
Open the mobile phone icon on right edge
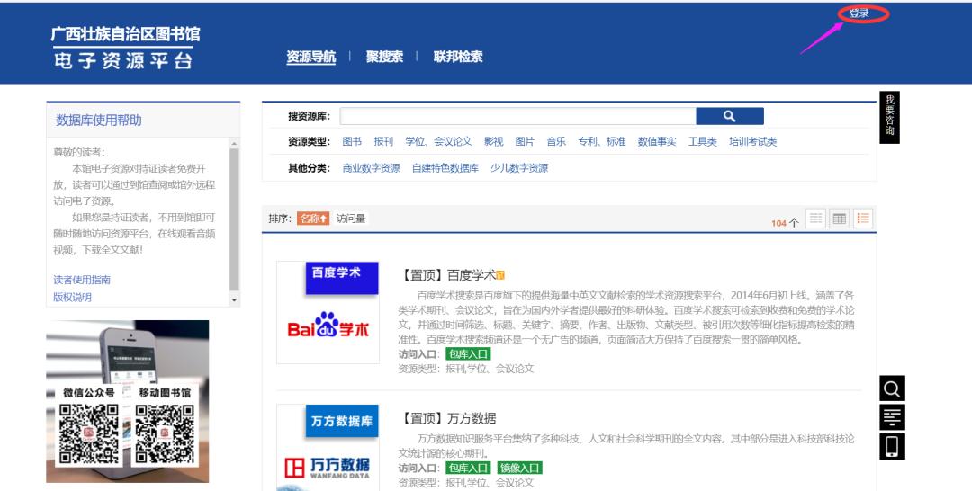892,446
